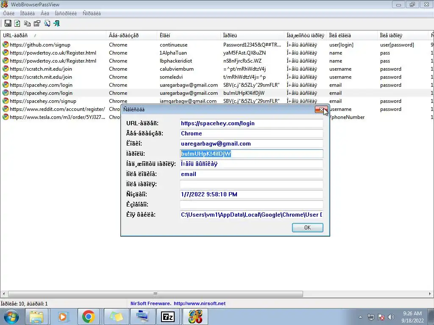
Task: Click the URL field showing https://spacehey.com/login
Action: click(251, 123)
